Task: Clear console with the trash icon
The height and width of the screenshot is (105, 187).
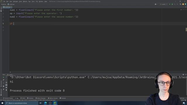Action: [x=6, y=90]
